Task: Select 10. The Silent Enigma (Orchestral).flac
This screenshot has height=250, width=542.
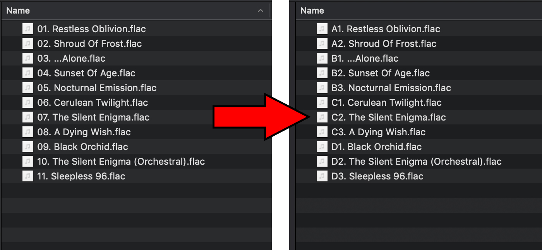Action: click(121, 162)
